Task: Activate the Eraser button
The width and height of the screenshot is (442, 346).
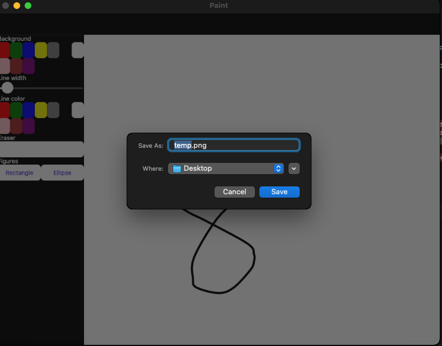Action: coord(41,149)
